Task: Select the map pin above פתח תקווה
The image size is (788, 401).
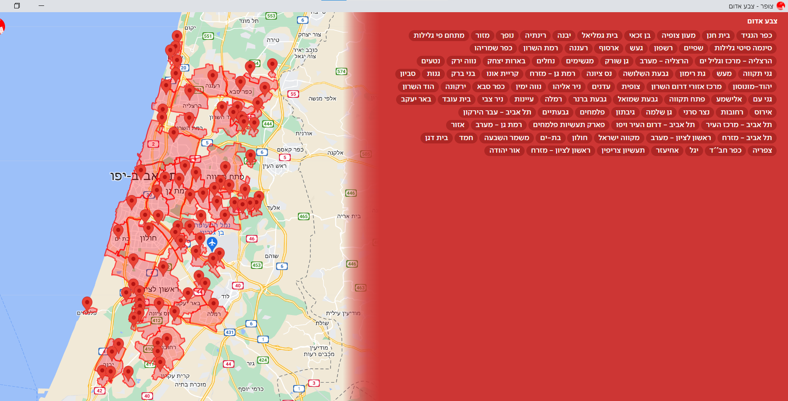Action: 225,168
